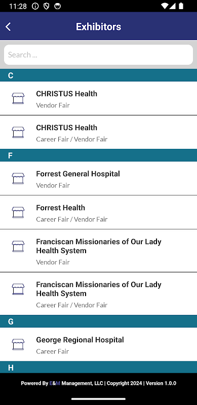
Task: Tap booth icon for CHRISTUS Health Career Fair entry
Action: click(x=18, y=132)
